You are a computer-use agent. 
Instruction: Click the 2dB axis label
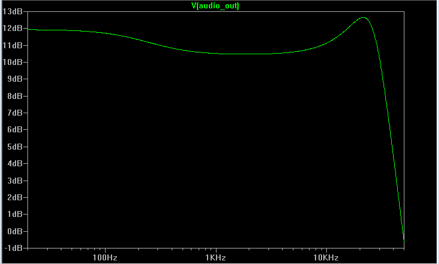pyautogui.click(x=15, y=198)
